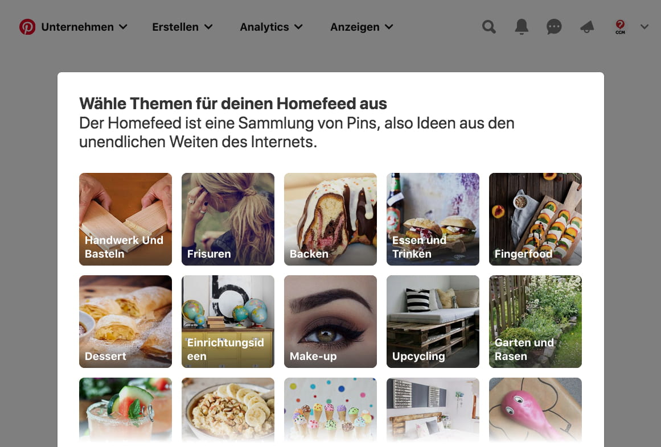Open the Anzeigen menu
Viewport: 661px width, 447px height.
point(362,27)
